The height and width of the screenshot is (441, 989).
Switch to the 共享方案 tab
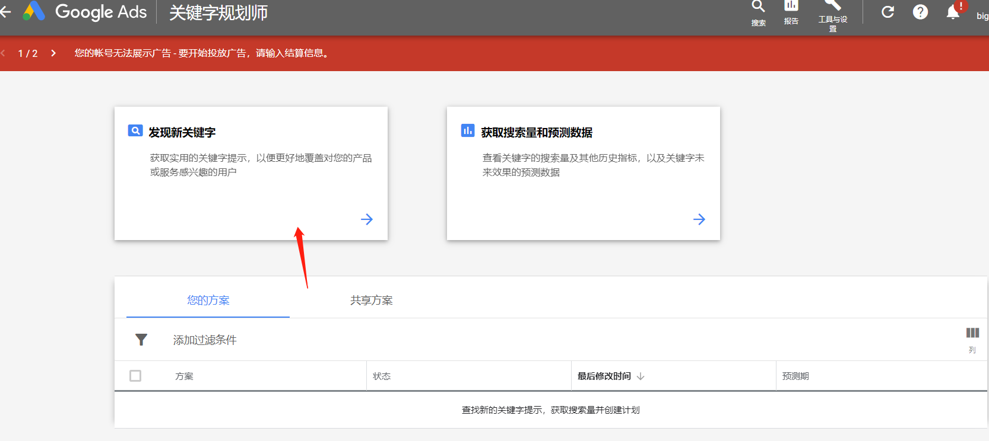pyautogui.click(x=372, y=301)
